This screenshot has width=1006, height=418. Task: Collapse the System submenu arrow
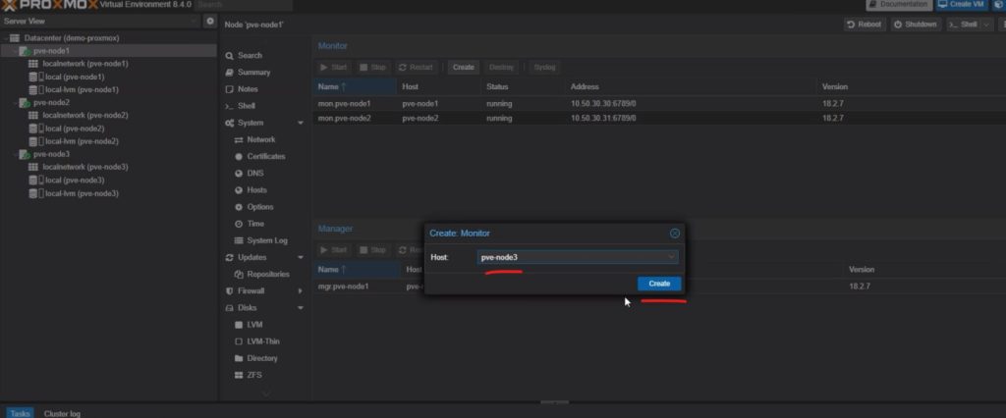301,123
